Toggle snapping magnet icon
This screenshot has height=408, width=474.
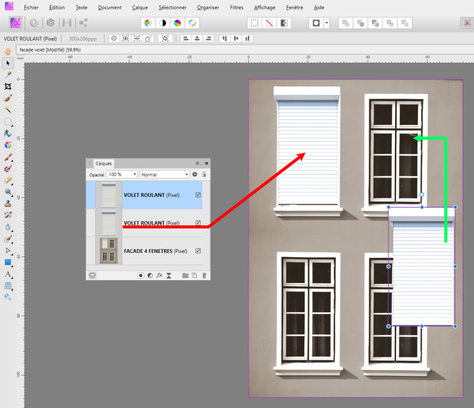(467, 23)
